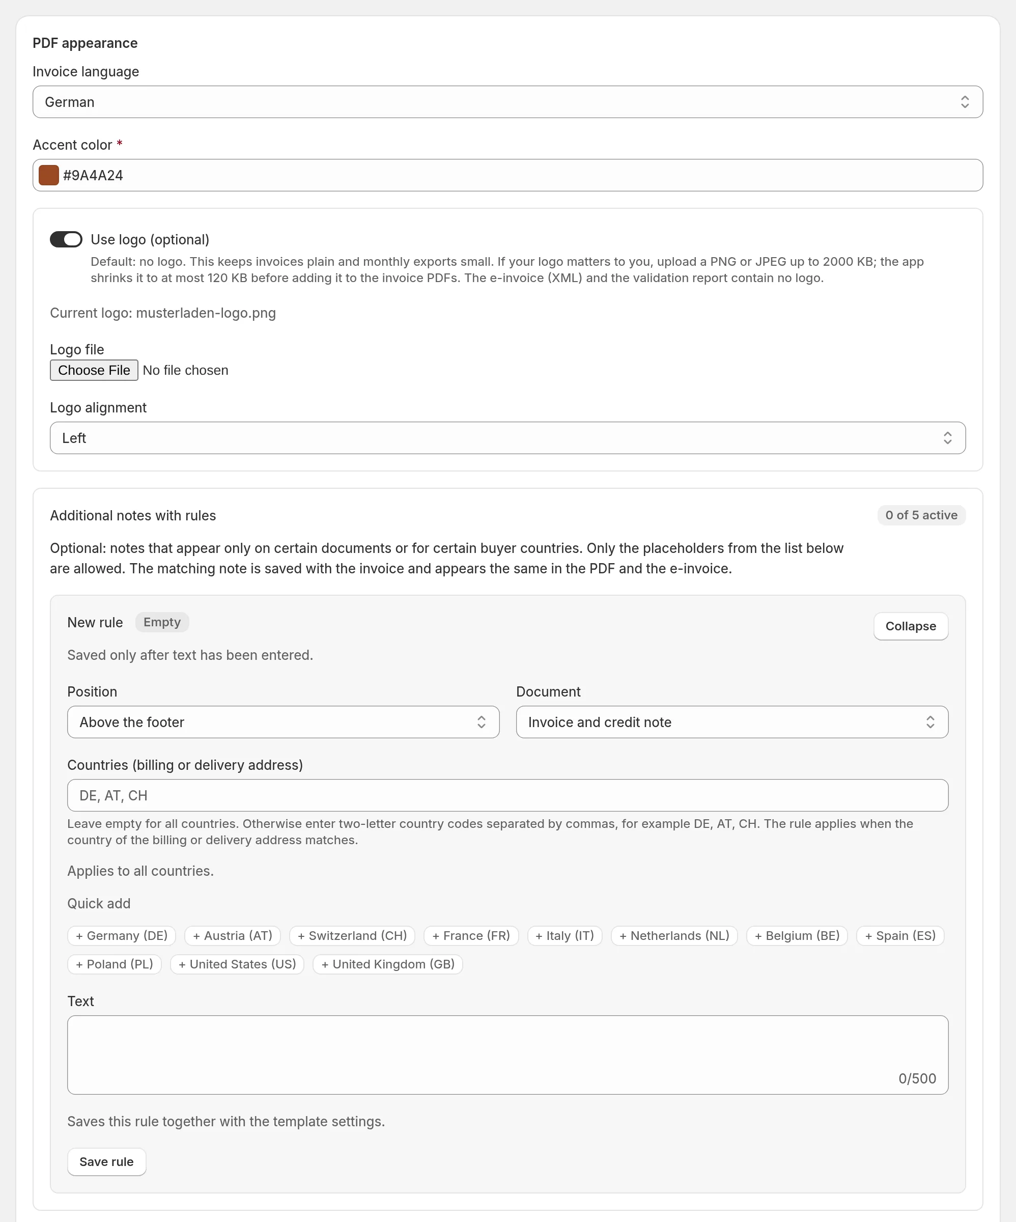Quick add France (FR)

pos(471,936)
